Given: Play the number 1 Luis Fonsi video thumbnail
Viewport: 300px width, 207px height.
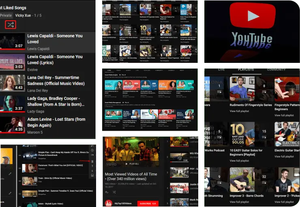Looking at the screenshot, I should 179,142.
